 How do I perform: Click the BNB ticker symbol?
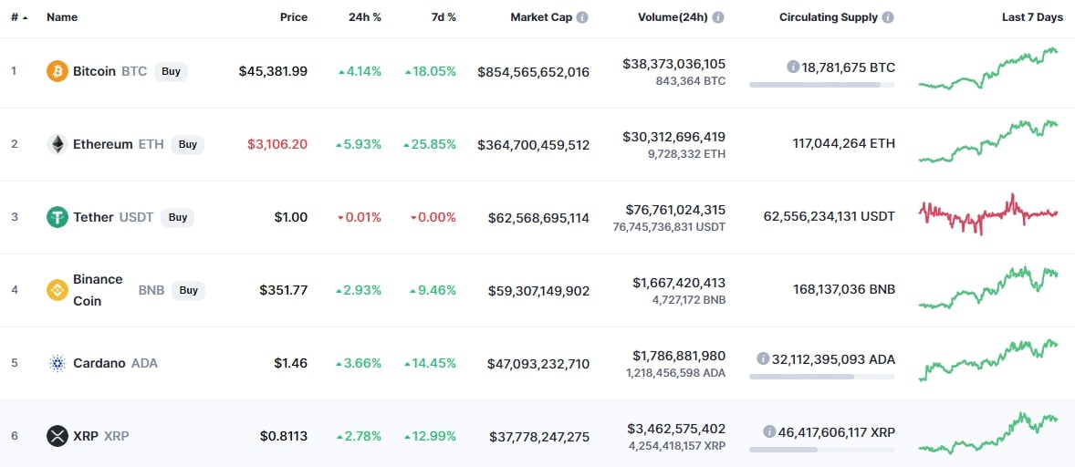[x=151, y=290]
